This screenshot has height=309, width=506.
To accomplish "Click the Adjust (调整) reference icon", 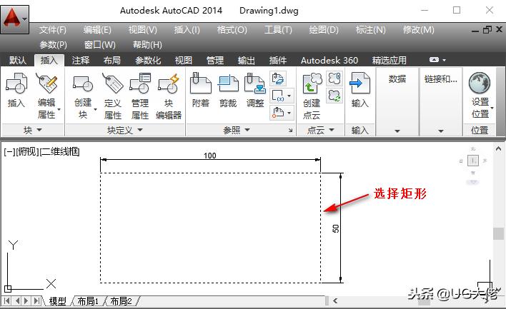I will click(255, 83).
